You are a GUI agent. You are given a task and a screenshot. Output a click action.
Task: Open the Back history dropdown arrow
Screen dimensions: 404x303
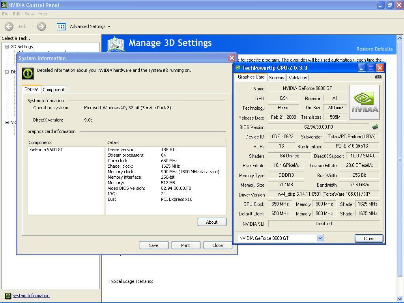(32, 26)
